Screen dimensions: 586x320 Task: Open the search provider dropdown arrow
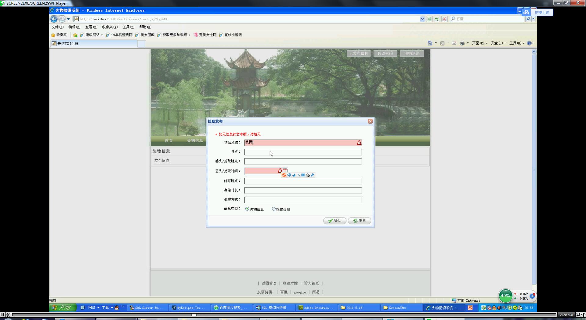click(x=533, y=19)
